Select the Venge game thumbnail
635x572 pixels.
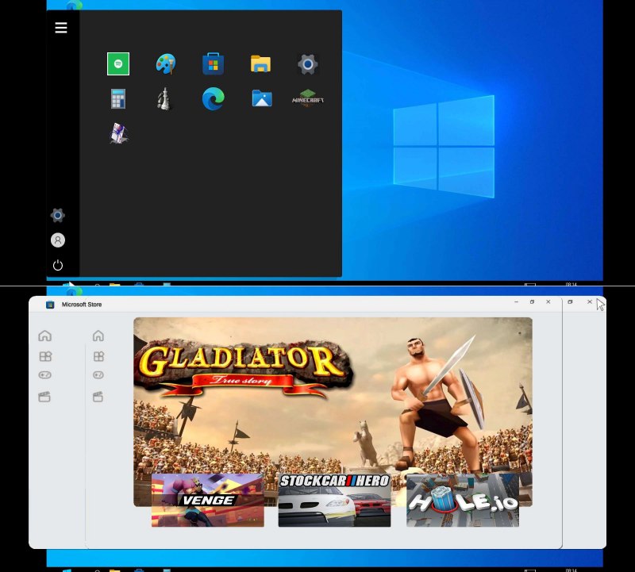[x=208, y=500]
